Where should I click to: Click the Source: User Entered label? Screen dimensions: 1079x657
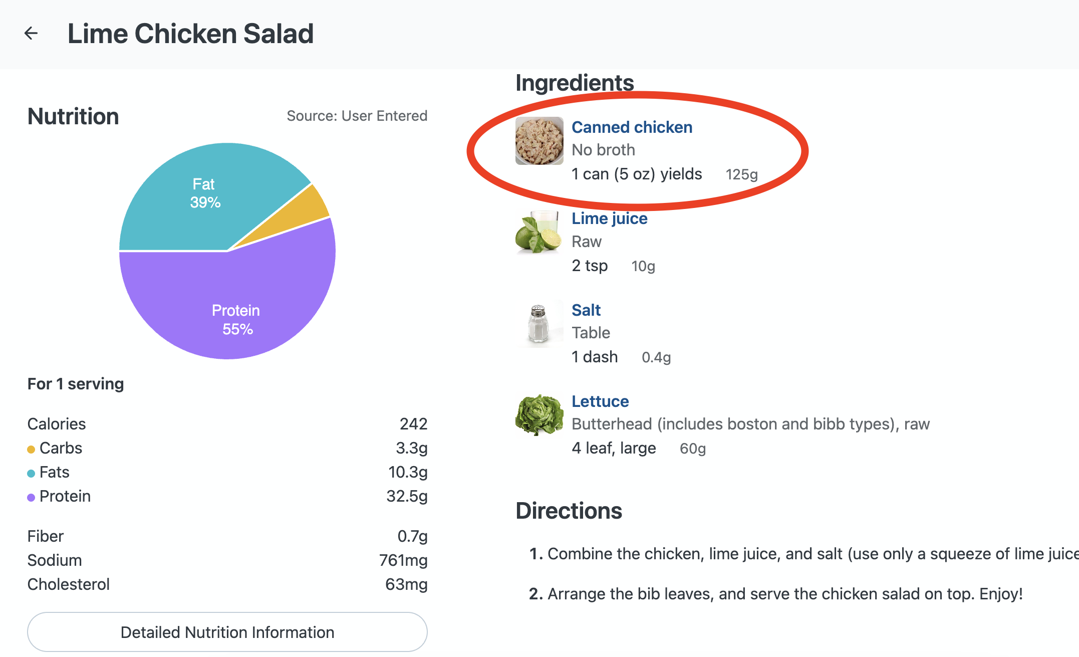click(x=357, y=116)
